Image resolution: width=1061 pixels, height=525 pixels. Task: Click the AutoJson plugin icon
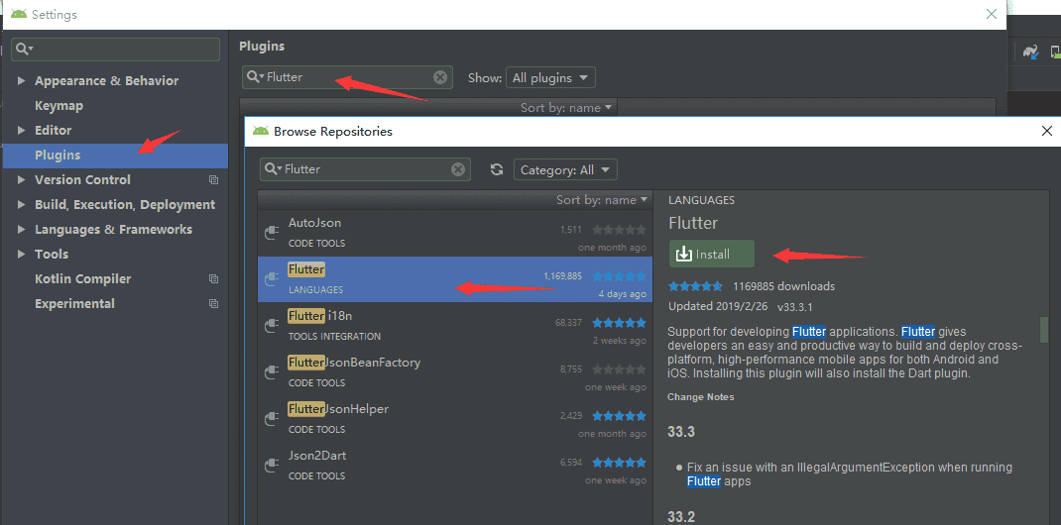pyautogui.click(x=272, y=233)
